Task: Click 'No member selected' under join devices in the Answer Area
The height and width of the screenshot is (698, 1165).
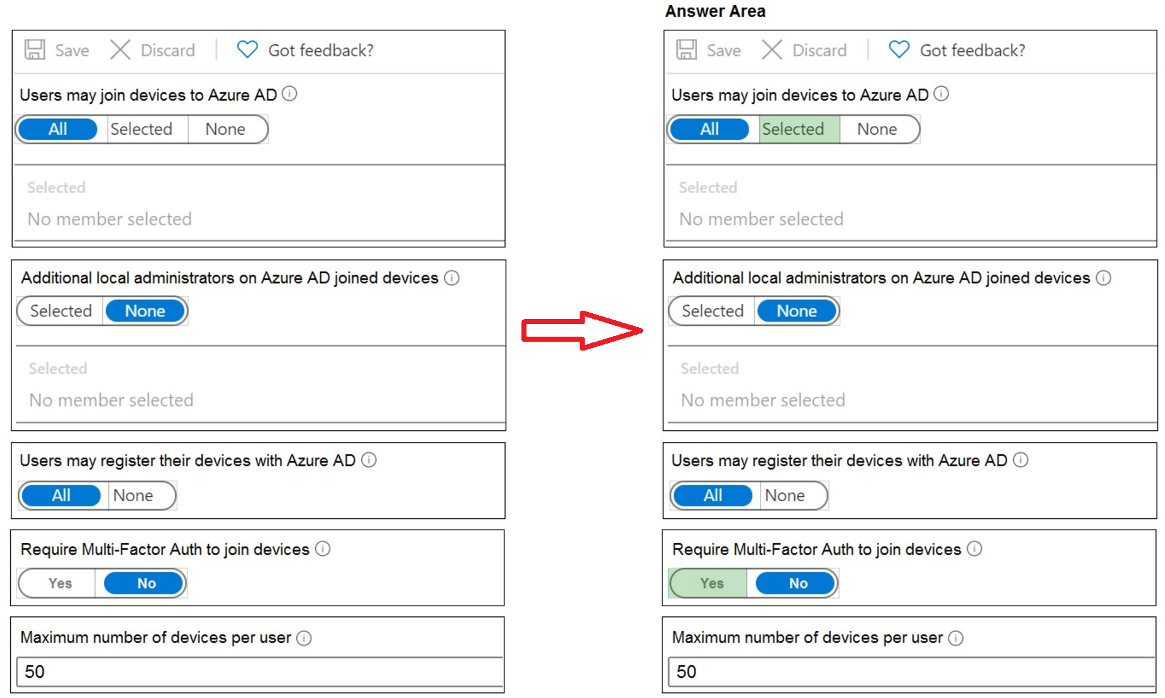Action: [761, 219]
